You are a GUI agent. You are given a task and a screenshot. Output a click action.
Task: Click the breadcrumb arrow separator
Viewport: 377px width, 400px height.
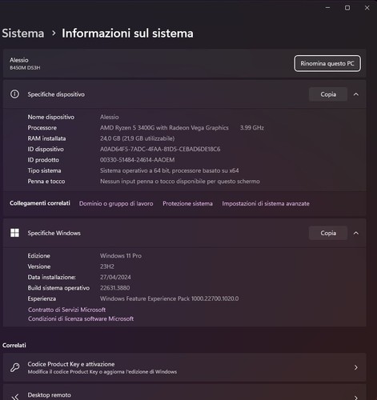click(54, 33)
